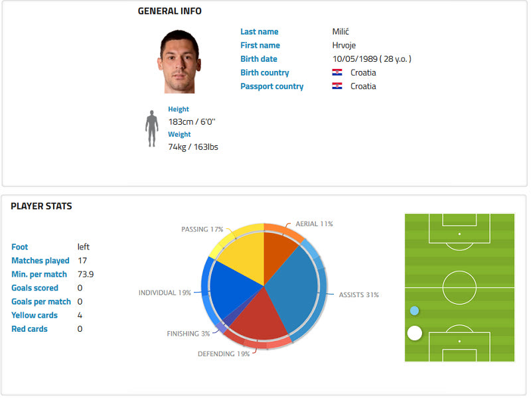Click the center circle of the pitch diagram
The width and height of the screenshot is (531, 400).
pyautogui.click(x=459, y=288)
